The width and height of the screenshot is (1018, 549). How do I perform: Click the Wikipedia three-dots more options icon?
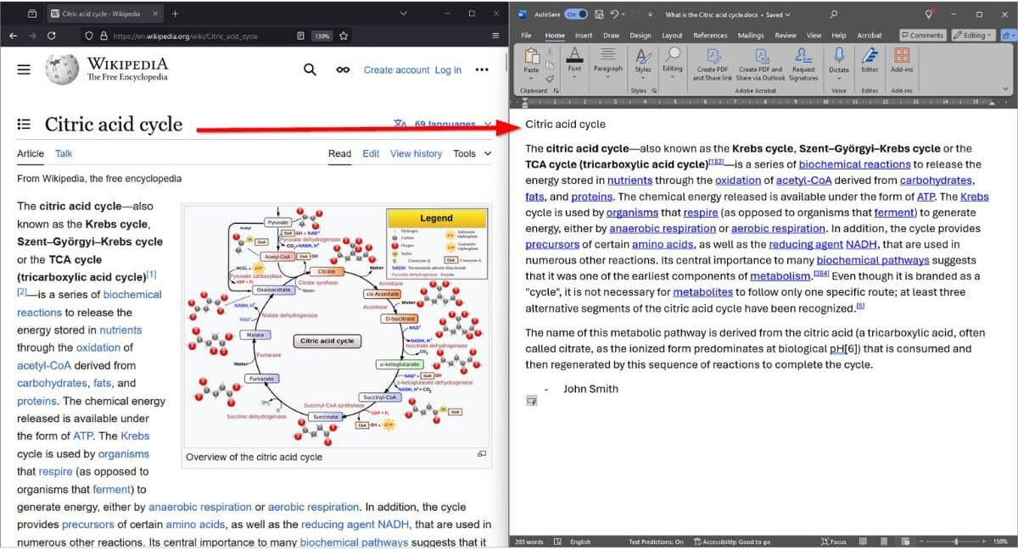click(x=482, y=69)
